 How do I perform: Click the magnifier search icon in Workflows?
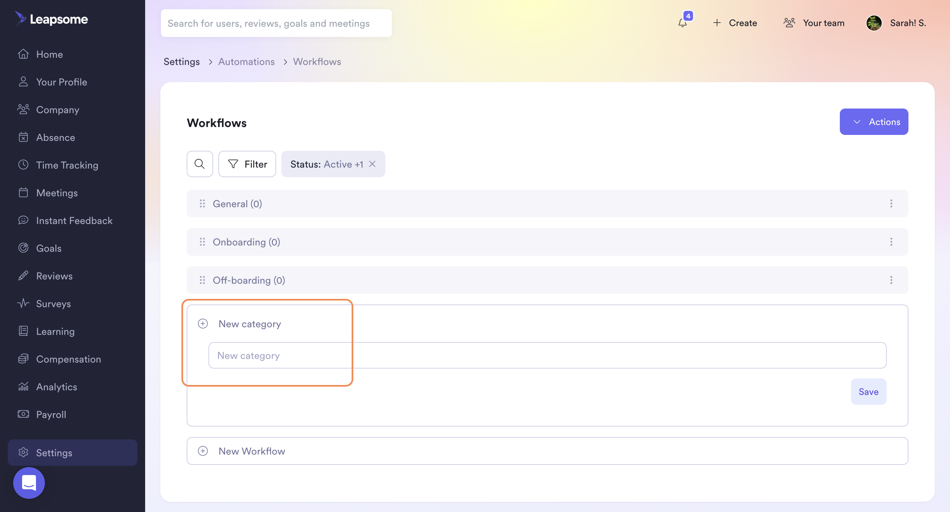200,164
